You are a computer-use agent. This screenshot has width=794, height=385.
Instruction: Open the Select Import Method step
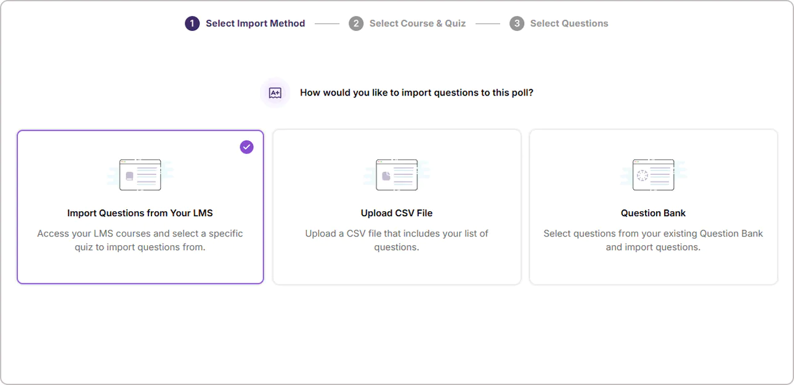pyautogui.click(x=254, y=23)
